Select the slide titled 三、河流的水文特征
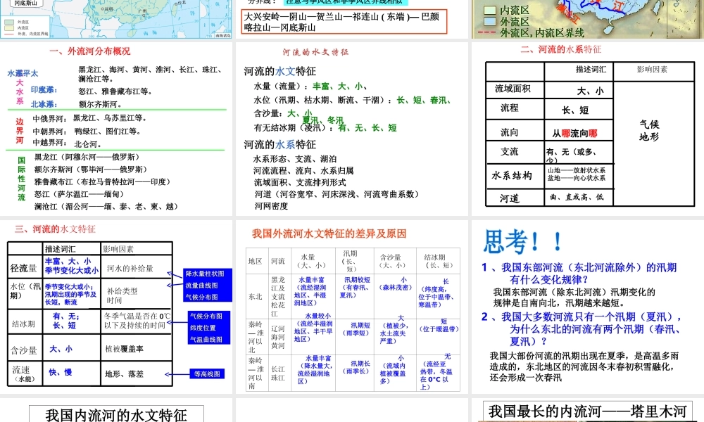This screenshot has width=704, height=422. [116, 307]
